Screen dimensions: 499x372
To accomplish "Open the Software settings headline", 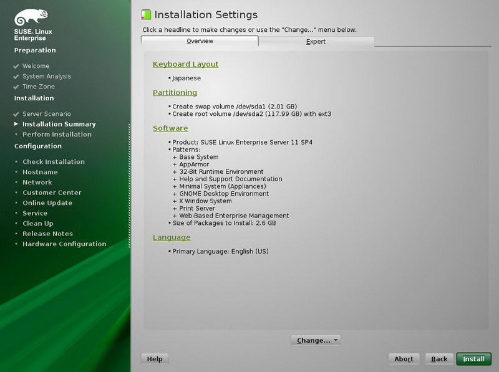I will (170, 128).
